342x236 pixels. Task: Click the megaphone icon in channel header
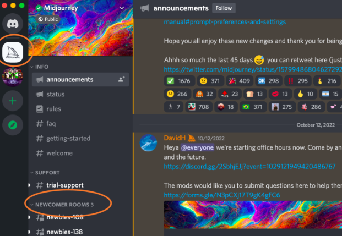point(145,8)
